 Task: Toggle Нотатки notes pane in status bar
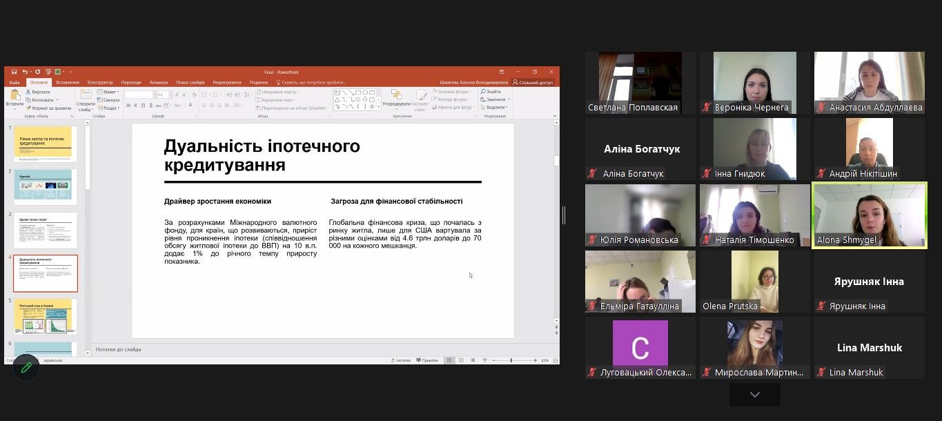pos(401,360)
